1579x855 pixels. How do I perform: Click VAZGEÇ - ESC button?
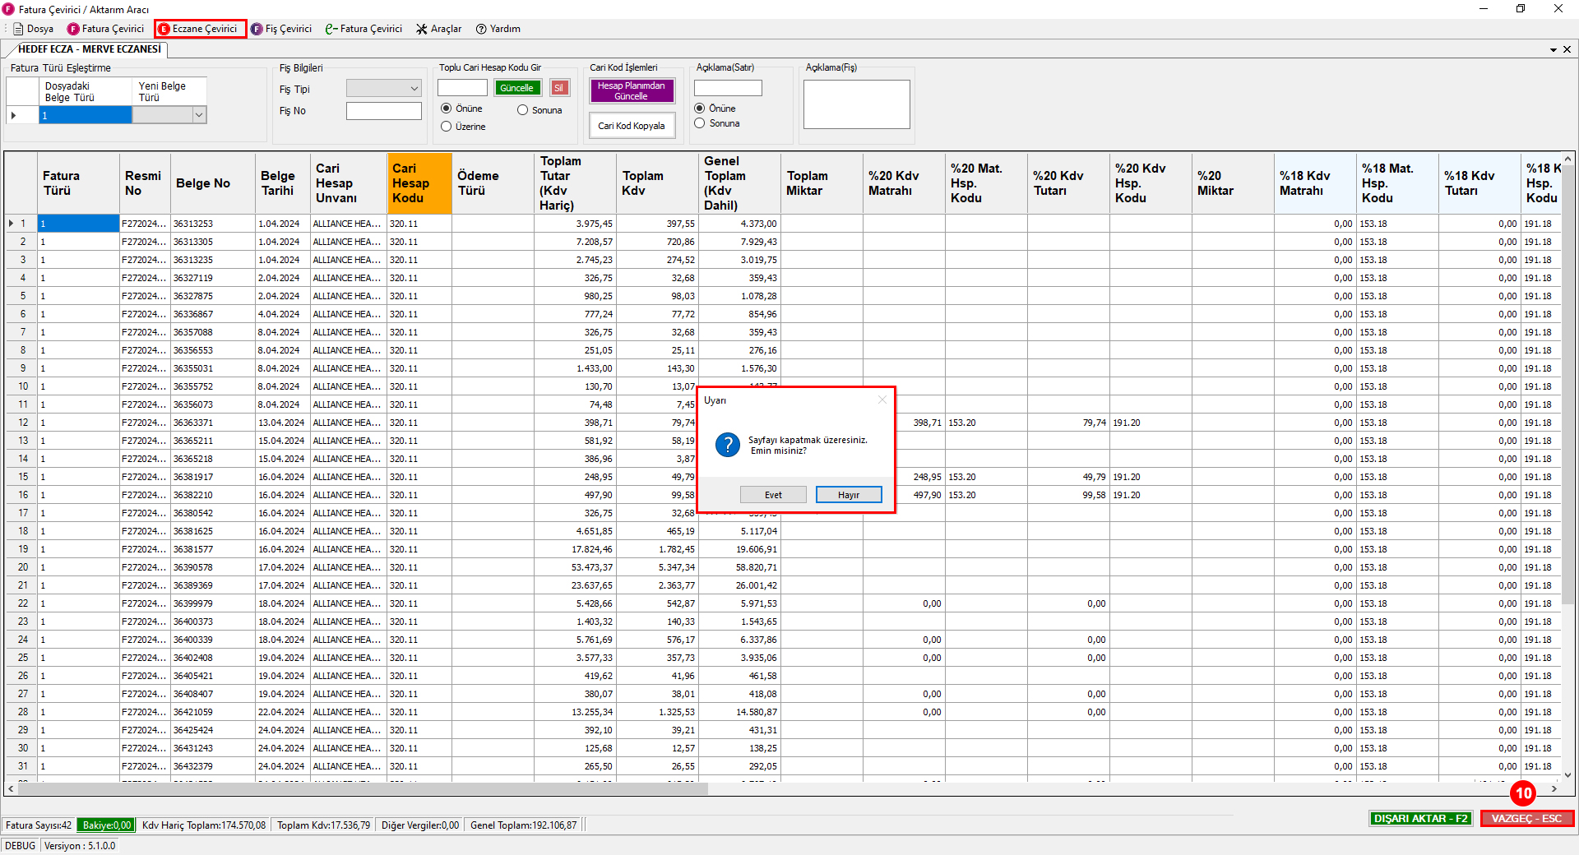pos(1526,819)
